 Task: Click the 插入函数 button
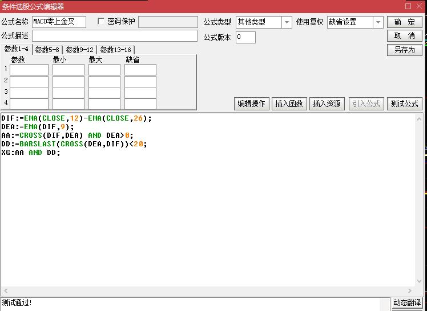[288, 103]
